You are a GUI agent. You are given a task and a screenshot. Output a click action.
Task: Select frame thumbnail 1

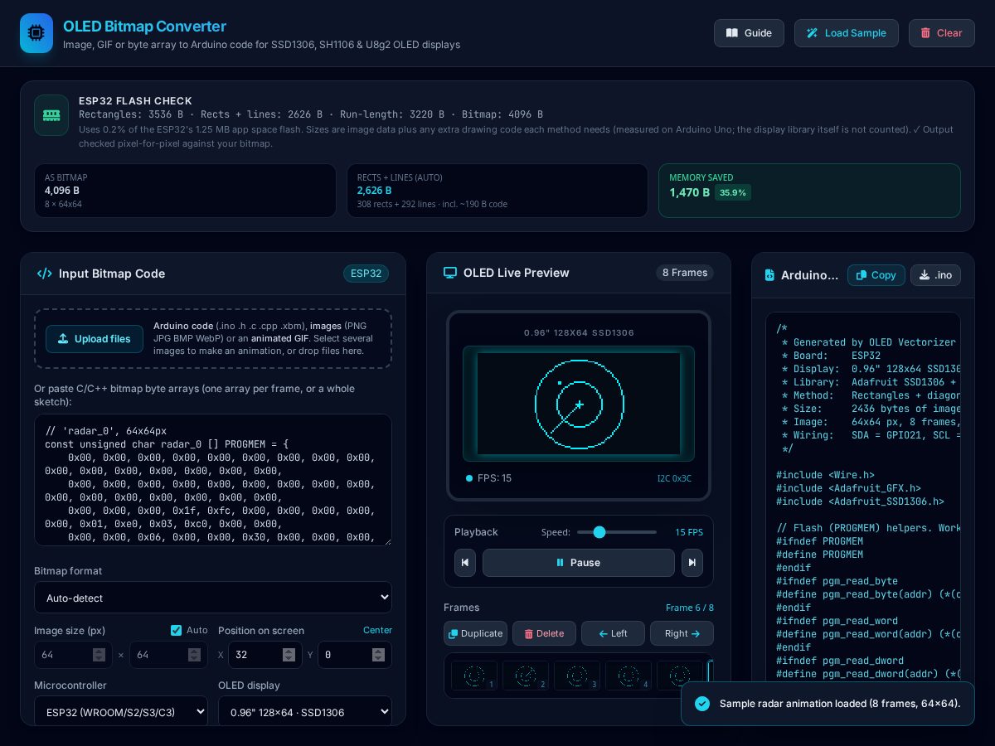(474, 676)
